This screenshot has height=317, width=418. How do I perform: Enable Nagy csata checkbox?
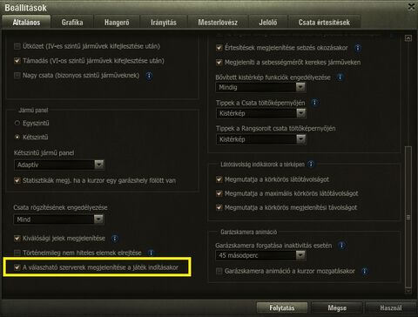tap(17, 76)
